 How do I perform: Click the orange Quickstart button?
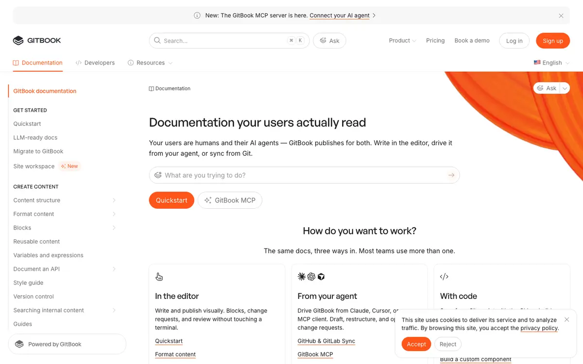[x=171, y=200]
